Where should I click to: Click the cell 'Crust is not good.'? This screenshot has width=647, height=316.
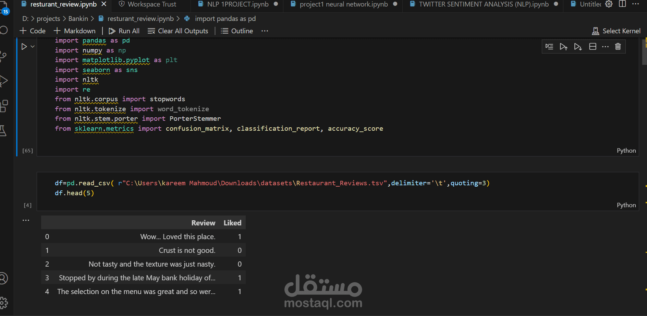[187, 250]
